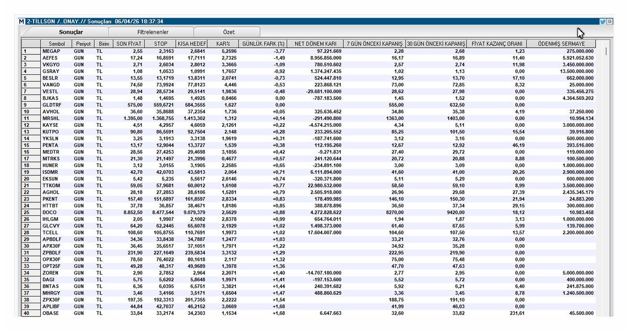The height and width of the screenshot is (331, 629).
Task: Open the Özet tab
Action: point(228,32)
